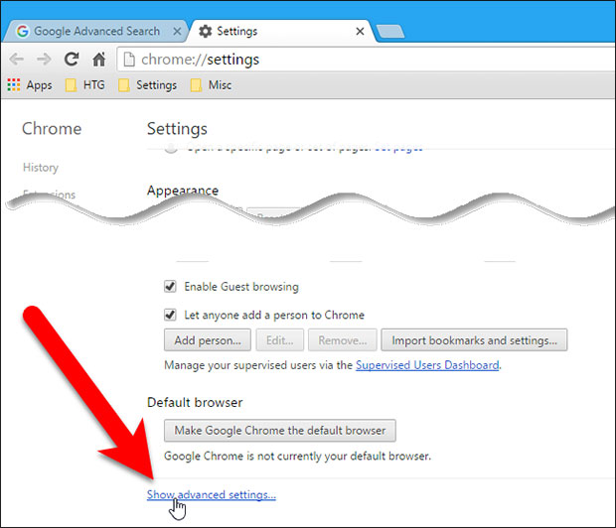The image size is (616, 528).
Task: Click the Add person button
Action: coord(208,340)
